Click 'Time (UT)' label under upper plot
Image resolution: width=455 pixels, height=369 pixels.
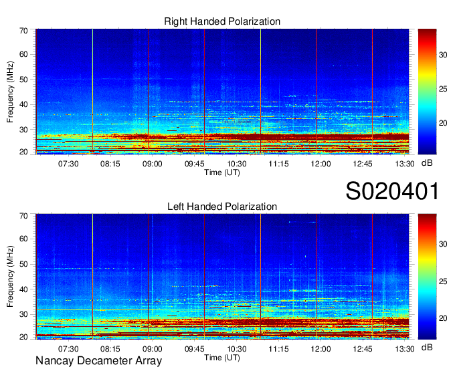[x=222, y=172]
